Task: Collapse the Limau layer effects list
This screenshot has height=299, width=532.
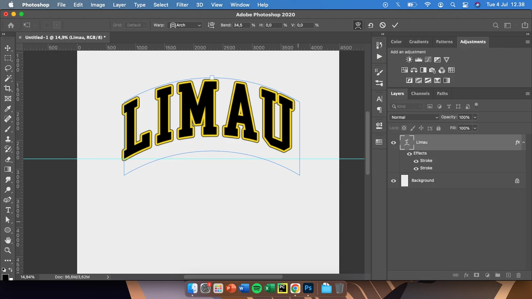Action: pos(524,142)
